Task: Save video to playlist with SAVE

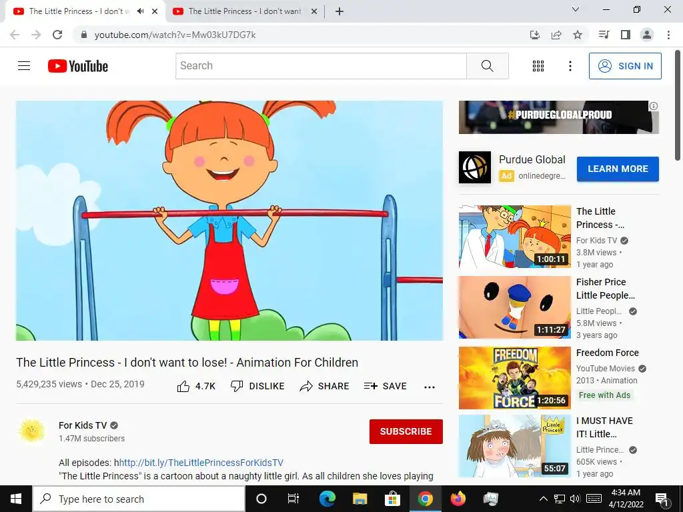Action: click(x=385, y=386)
